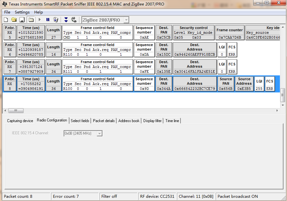Create a new capture with the blank page icon
287x201 pixels.
click(6, 20)
